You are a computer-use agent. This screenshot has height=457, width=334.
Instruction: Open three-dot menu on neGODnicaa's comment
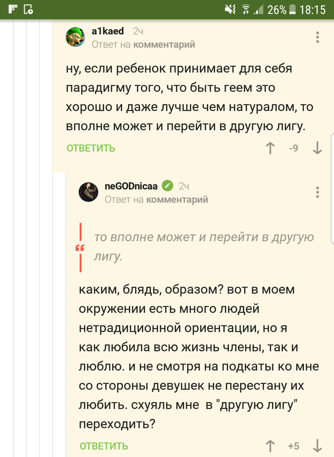pyautogui.click(x=318, y=192)
